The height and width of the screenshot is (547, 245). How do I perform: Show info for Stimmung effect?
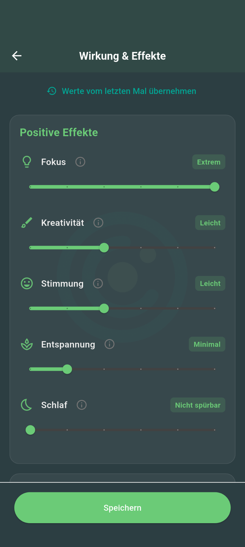98,283
